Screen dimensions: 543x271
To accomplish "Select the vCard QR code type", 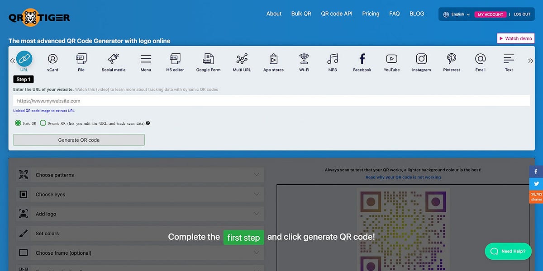I will click(52, 62).
